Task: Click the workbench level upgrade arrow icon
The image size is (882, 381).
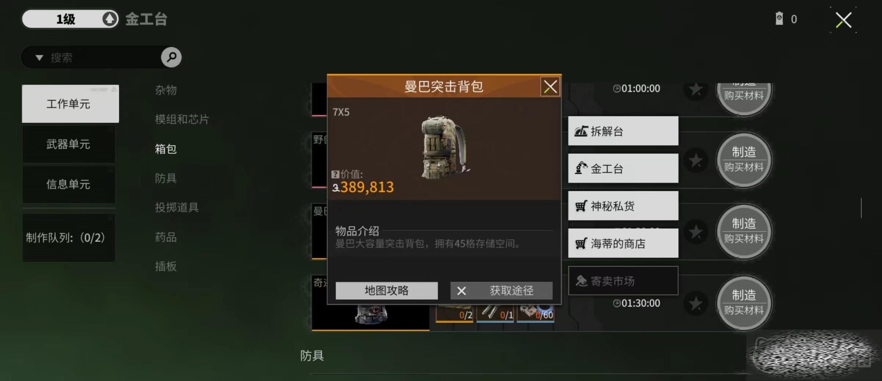Action: click(109, 19)
